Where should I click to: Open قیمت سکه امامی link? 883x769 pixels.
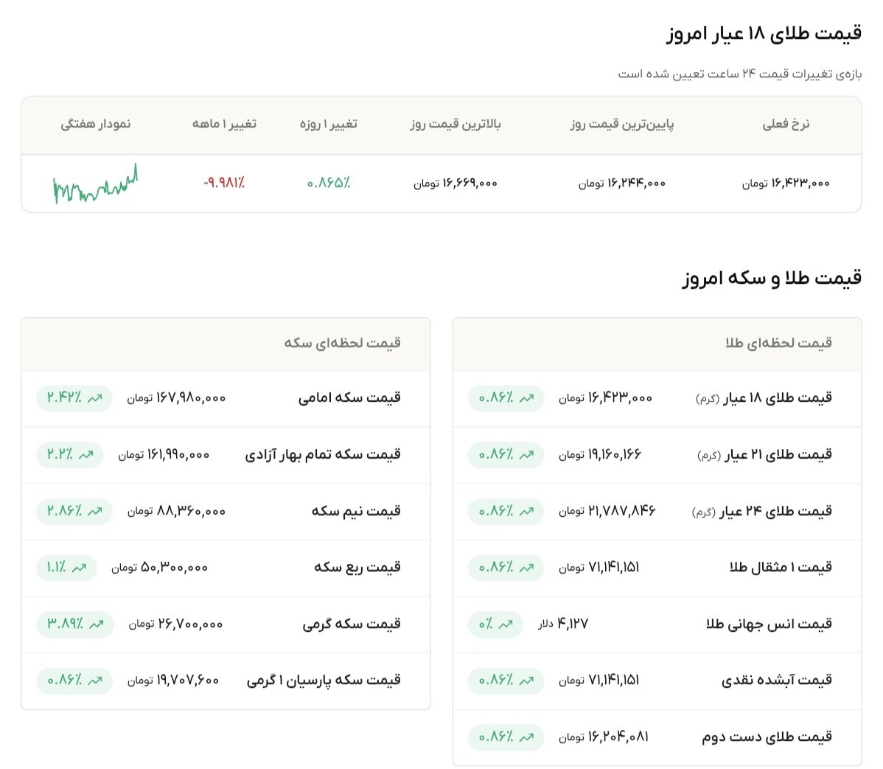[349, 397]
